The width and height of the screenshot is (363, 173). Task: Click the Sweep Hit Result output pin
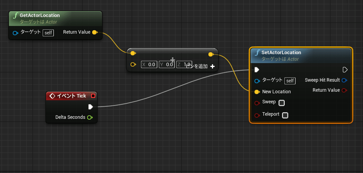344,80
